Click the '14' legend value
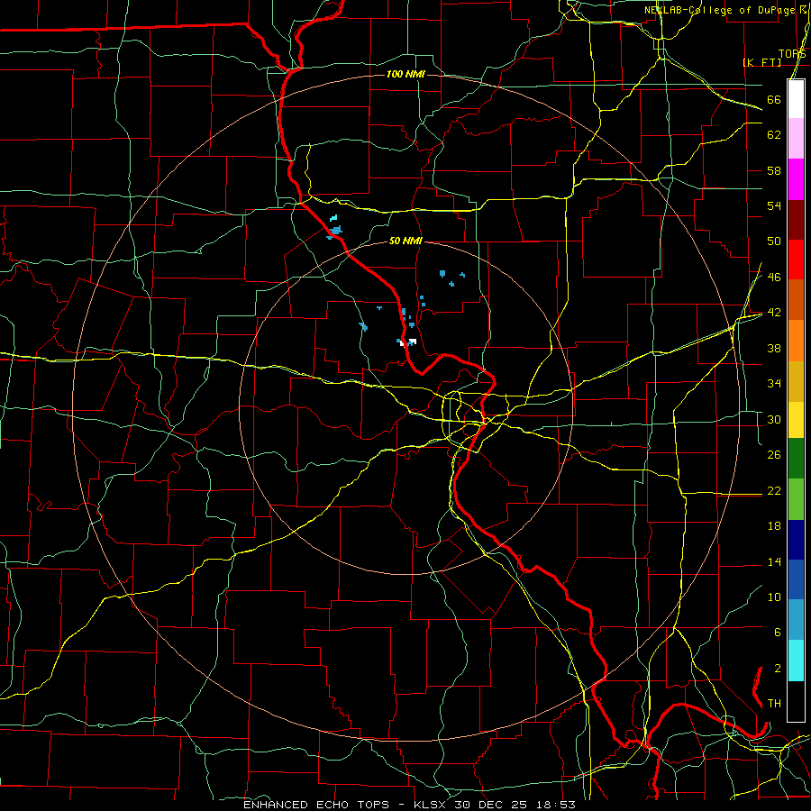 point(774,561)
